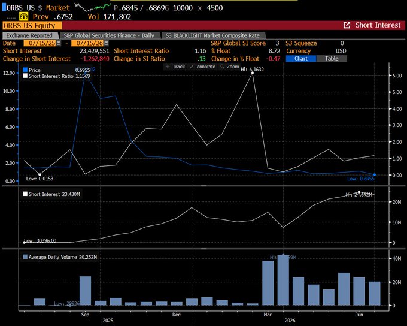Click the Market label in header
The height and width of the screenshot is (326, 407).
tap(58, 8)
